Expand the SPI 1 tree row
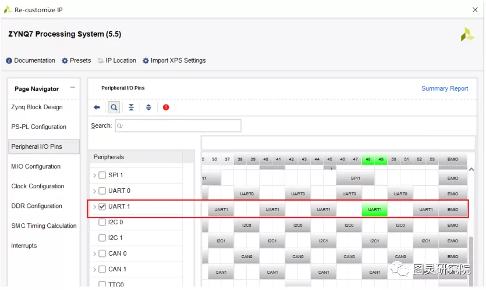Viewport: 486px width, 290px height. coord(94,176)
